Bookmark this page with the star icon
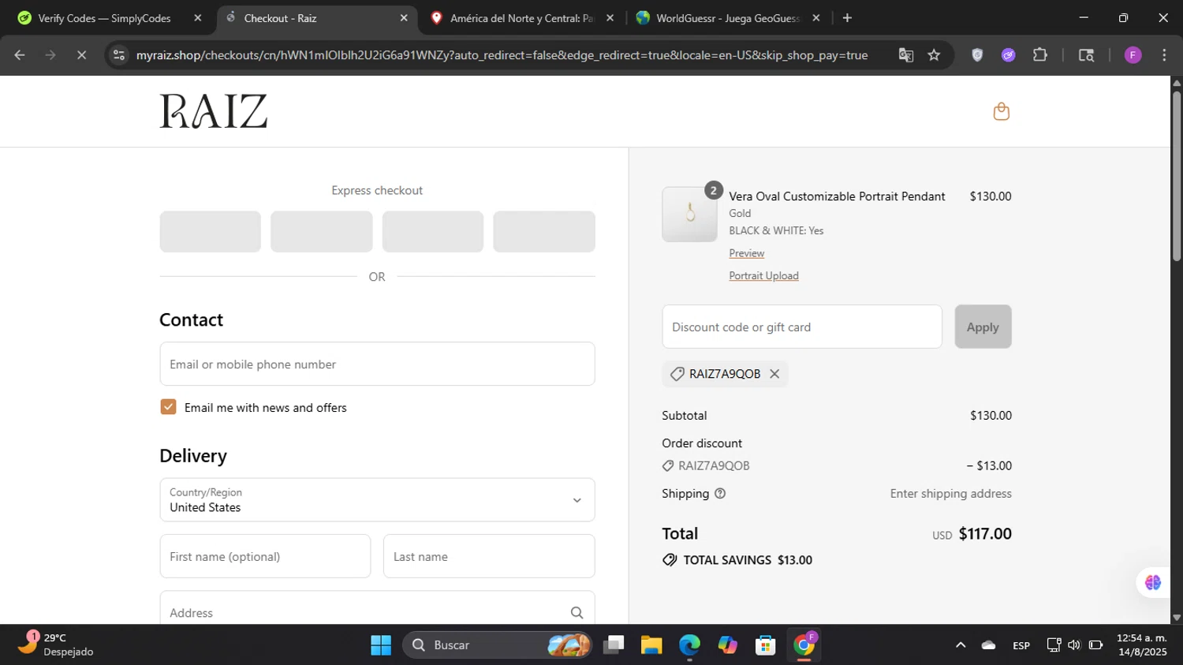 pos(934,55)
